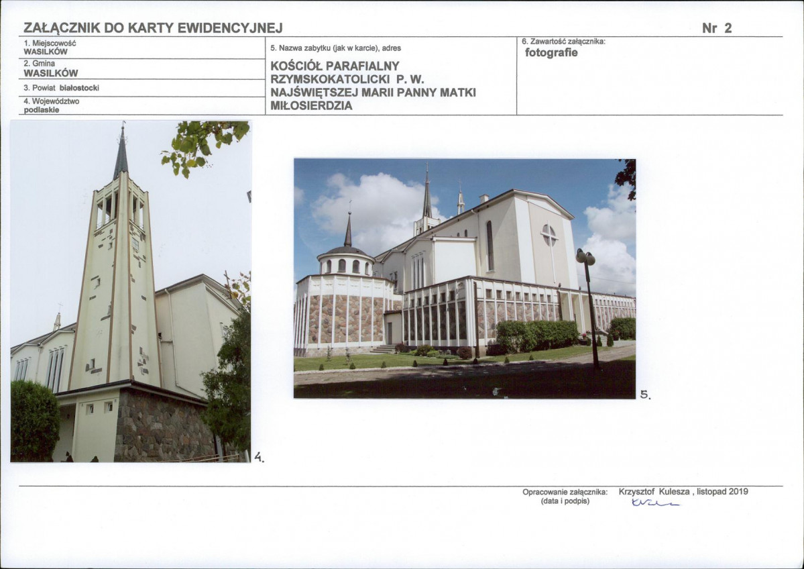Viewport: 804px width, 569px height.
Task: Select the 'fotografie' content value
Action: pos(551,53)
